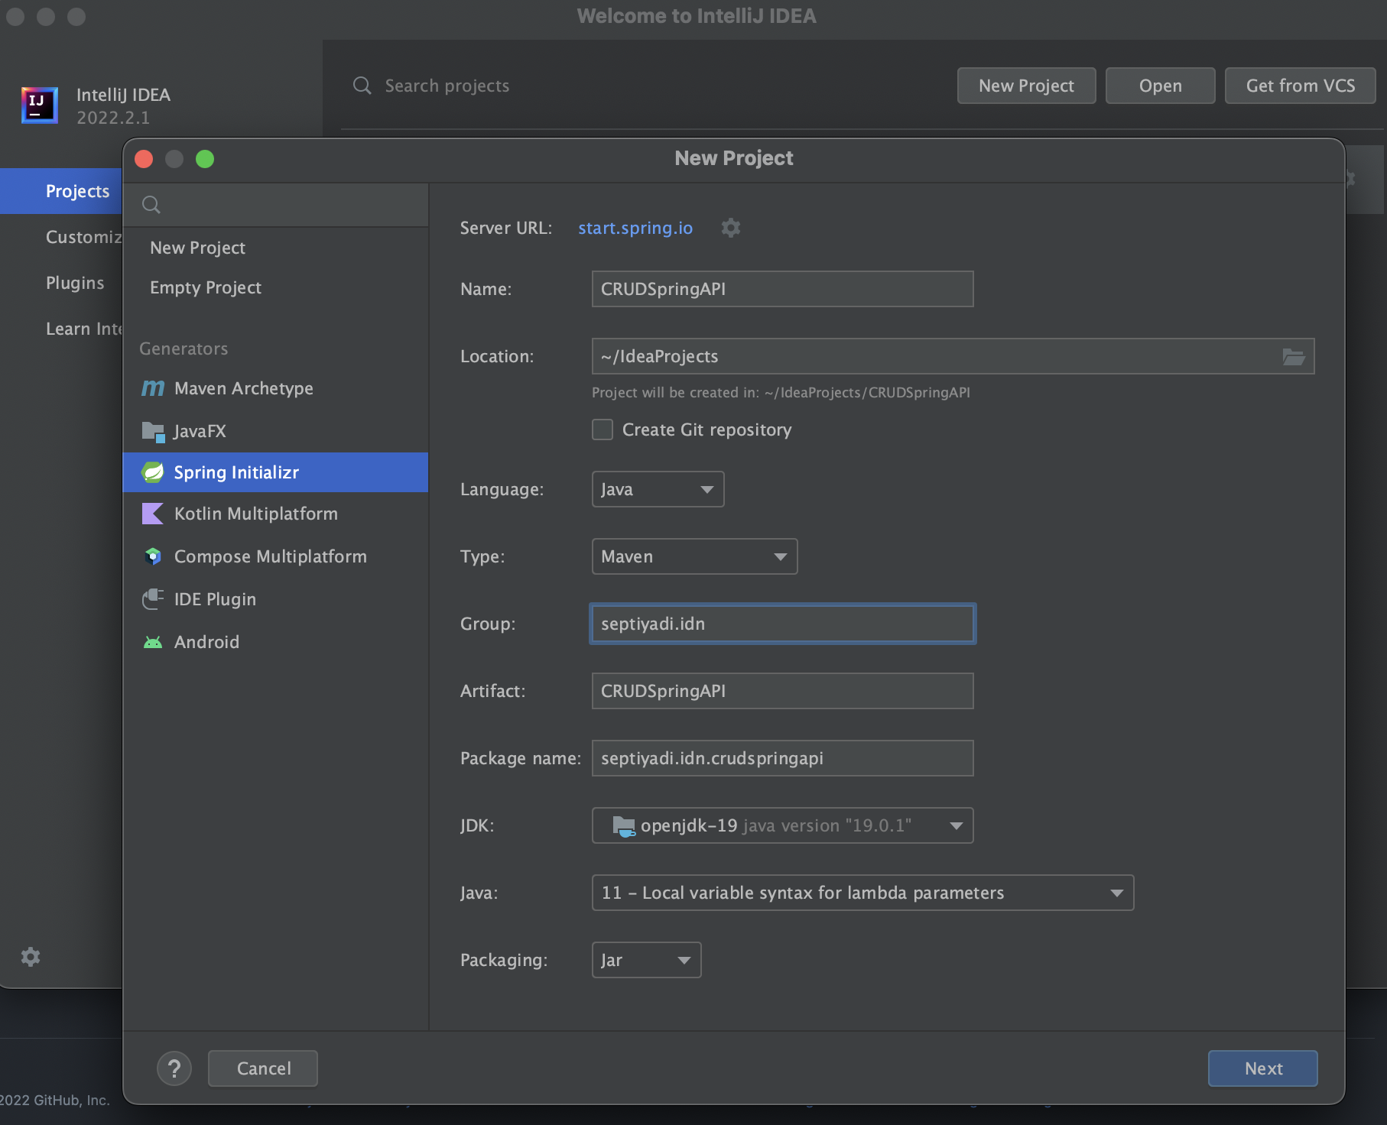Click the browse folder icon in Location field
The width and height of the screenshot is (1387, 1125).
[x=1294, y=357]
